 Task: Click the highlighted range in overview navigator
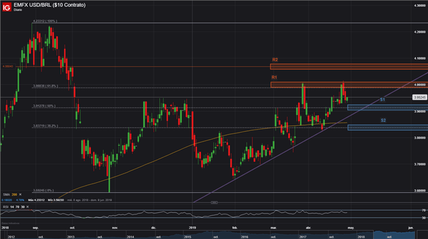(394, 235)
